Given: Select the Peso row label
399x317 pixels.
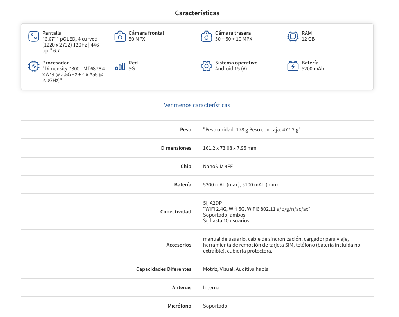Looking at the screenshot, I should [185, 130].
